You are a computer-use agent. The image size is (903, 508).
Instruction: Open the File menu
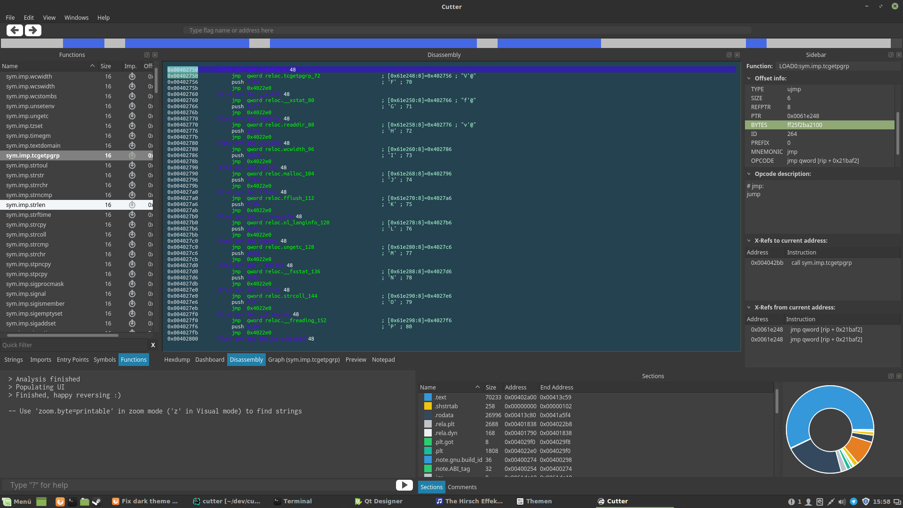(10, 18)
